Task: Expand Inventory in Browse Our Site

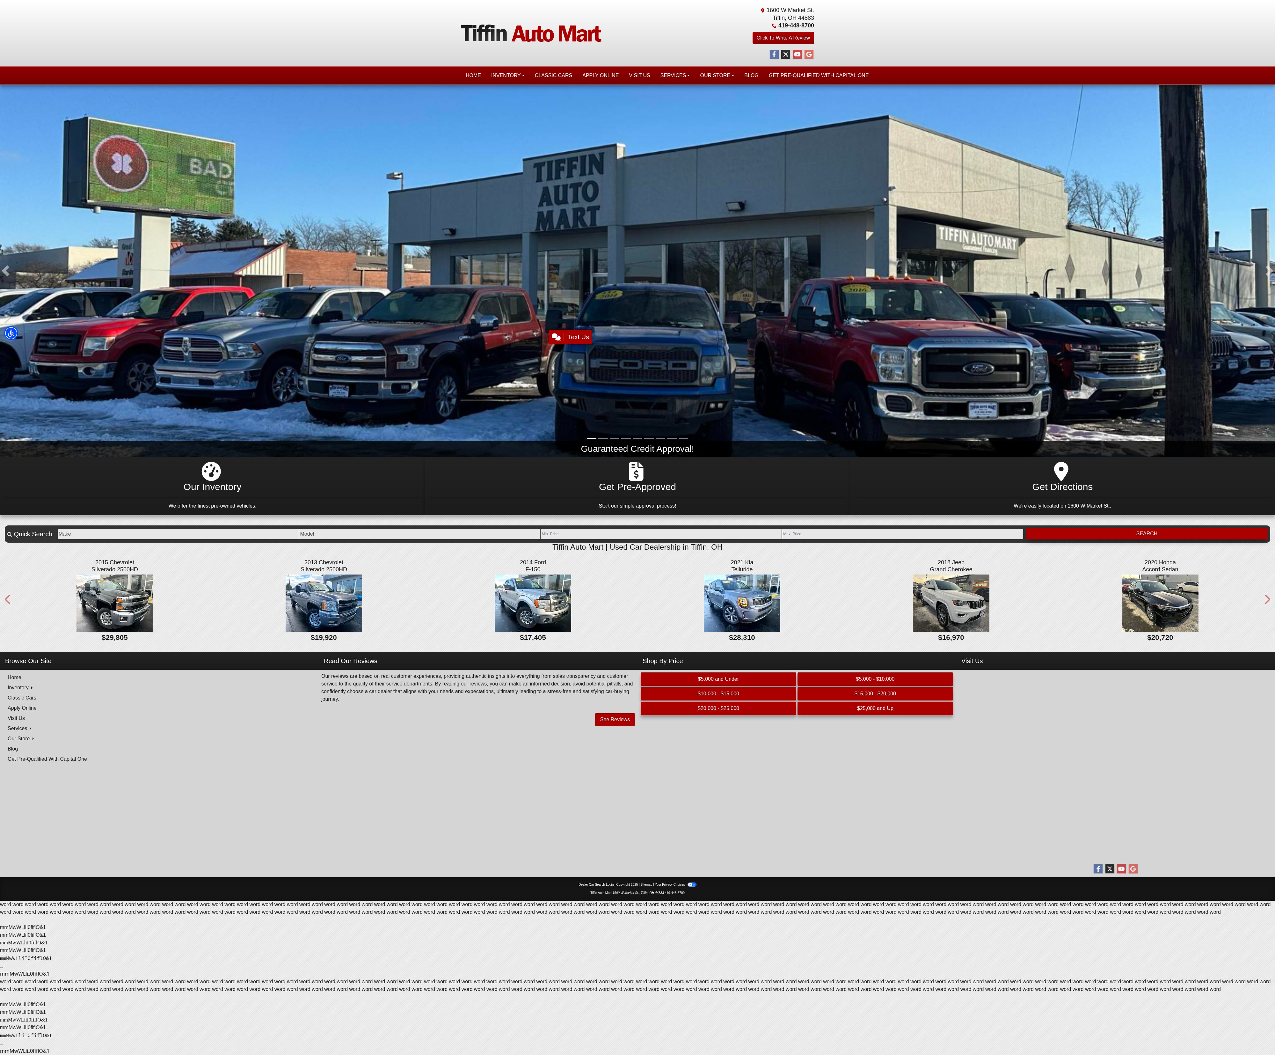Action: point(20,687)
